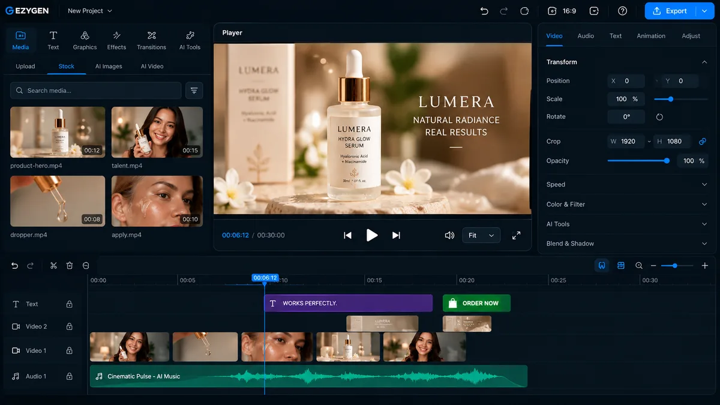Select the talent.mp4 thumbnail

click(157, 132)
